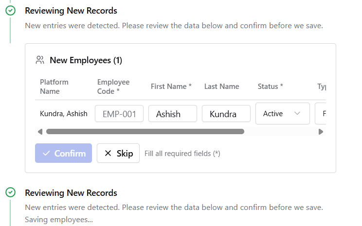Click the Platform Name column header
The height and width of the screenshot is (226, 362).
click(54, 87)
